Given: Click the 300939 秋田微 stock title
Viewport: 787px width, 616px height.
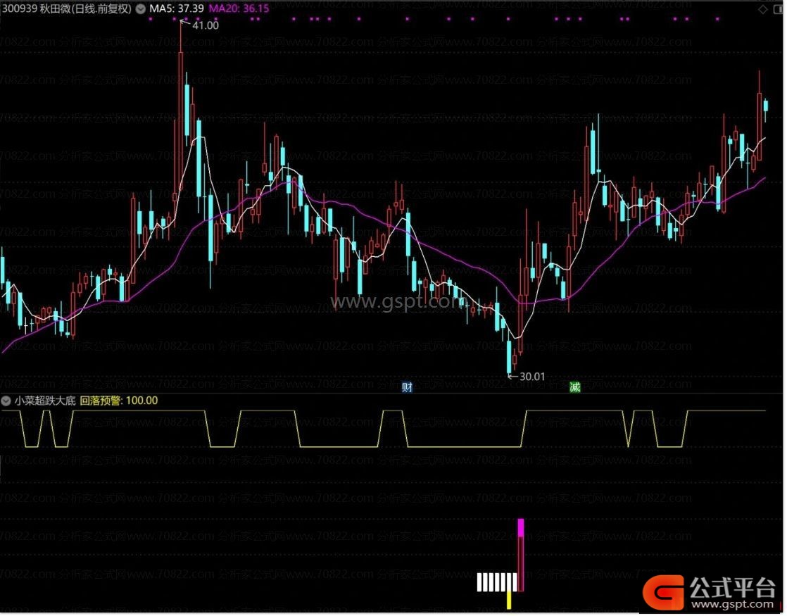Looking at the screenshot, I should click(x=67, y=8).
